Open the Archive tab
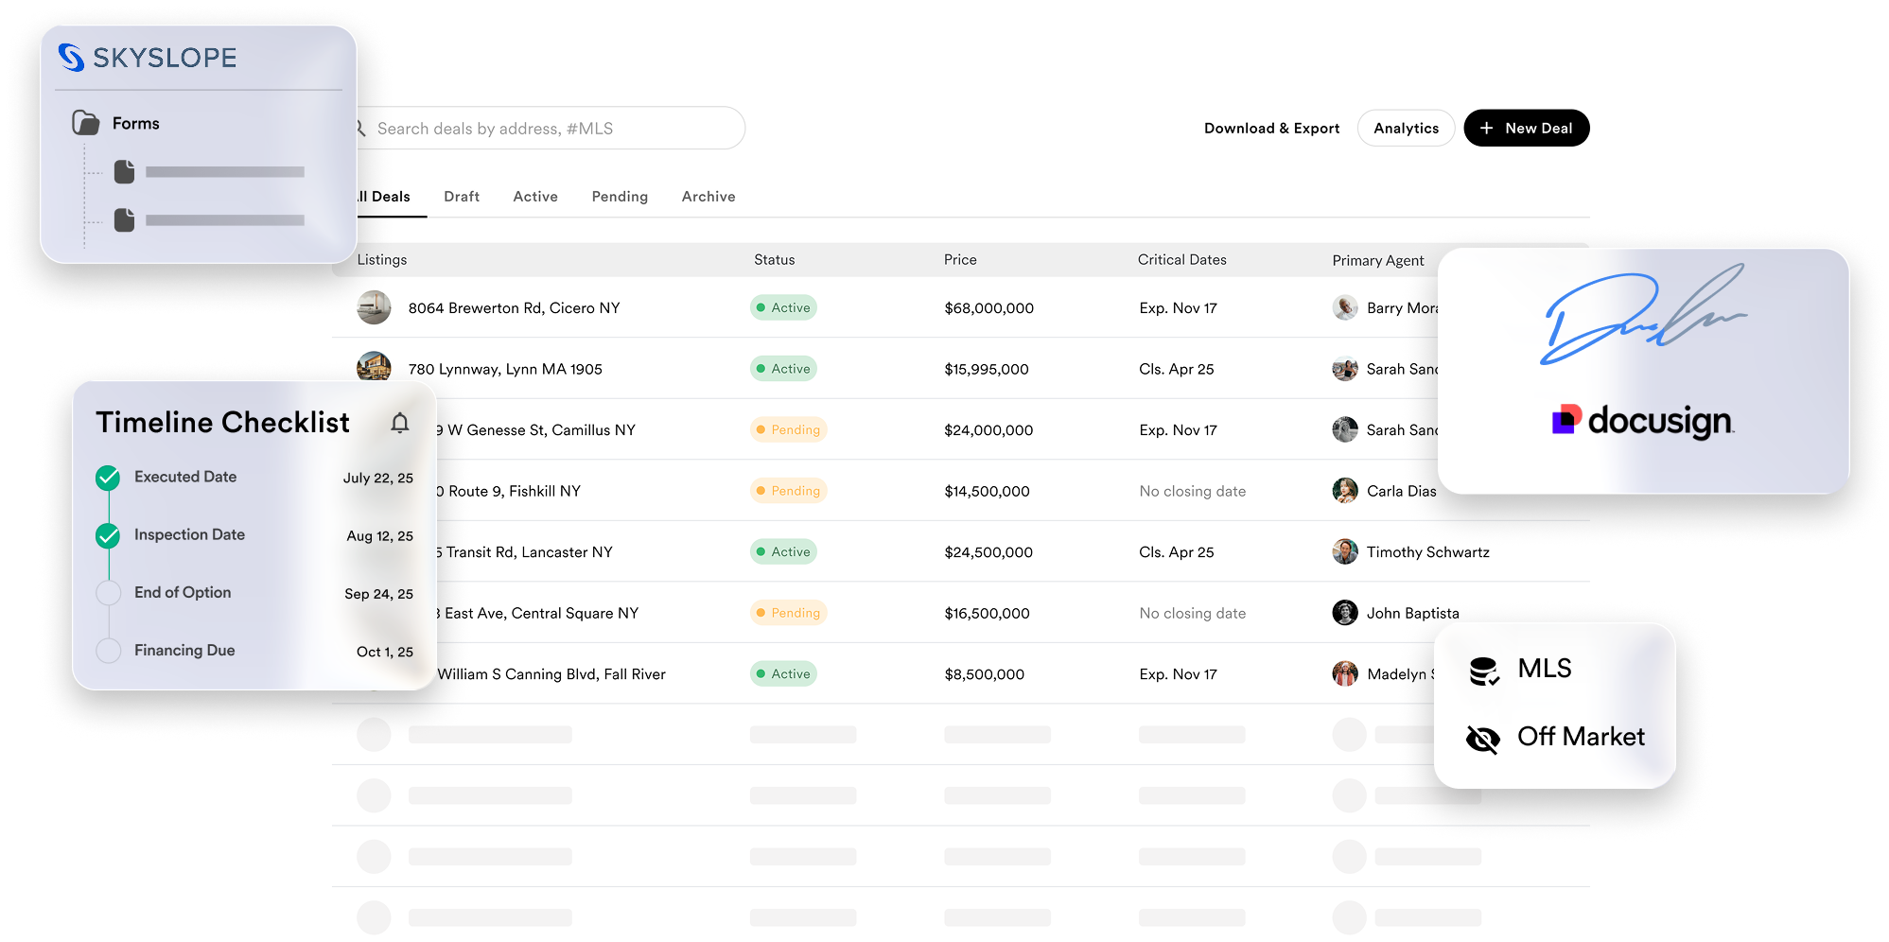This screenshot has height=942, width=1889. pyautogui.click(x=708, y=196)
